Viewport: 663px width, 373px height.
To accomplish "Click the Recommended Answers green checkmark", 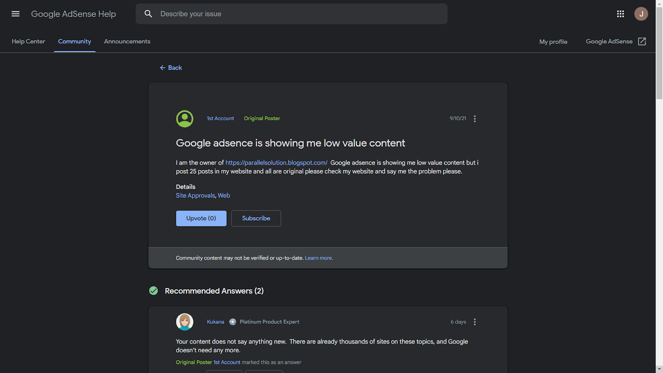I will (154, 291).
